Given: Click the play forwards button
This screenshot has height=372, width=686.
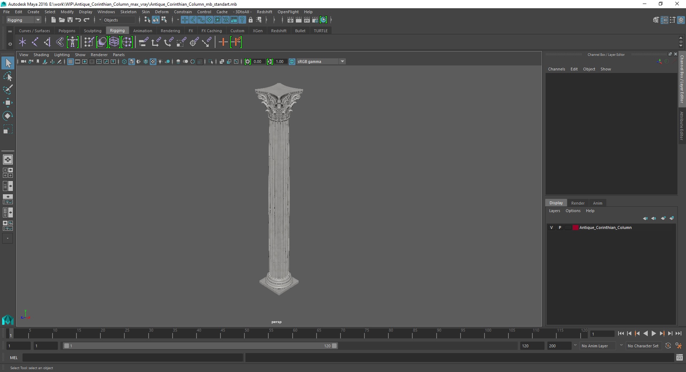Looking at the screenshot, I should pos(653,333).
